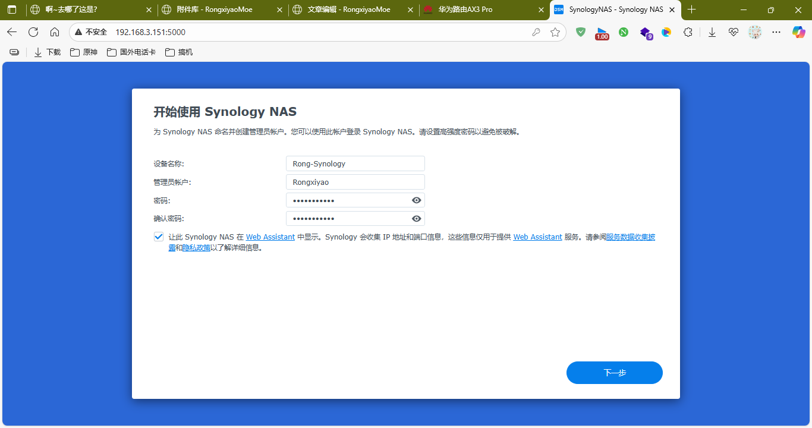Add this page to favorites star
This screenshot has height=428, width=812.
[555, 32]
